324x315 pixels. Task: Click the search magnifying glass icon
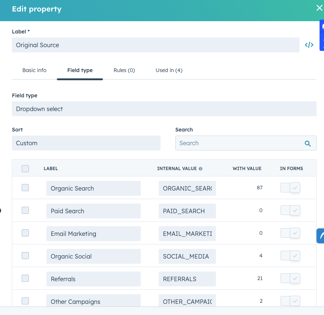tap(308, 143)
